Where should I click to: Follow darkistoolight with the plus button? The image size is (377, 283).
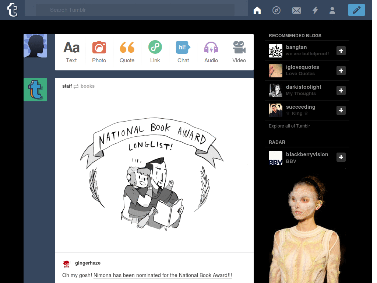[x=341, y=91]
